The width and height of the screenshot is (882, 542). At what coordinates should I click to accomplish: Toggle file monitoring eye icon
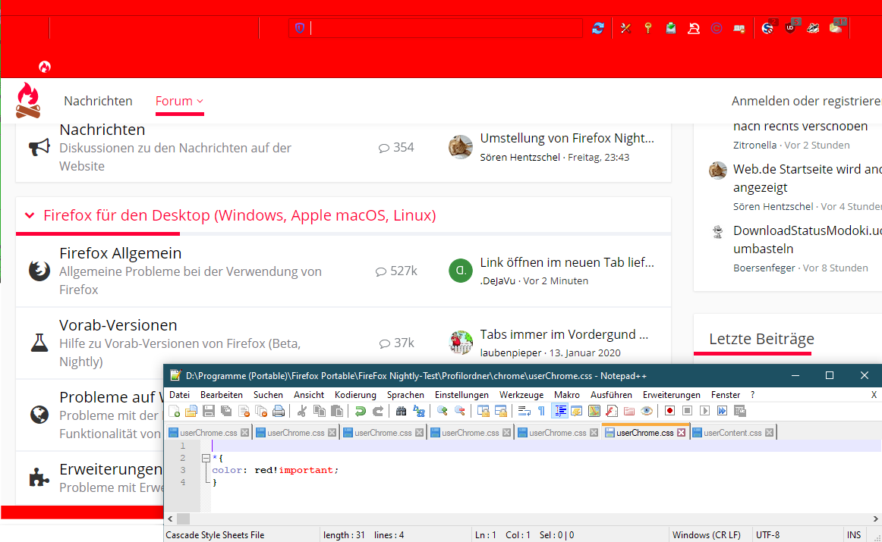tap(647, 411)
